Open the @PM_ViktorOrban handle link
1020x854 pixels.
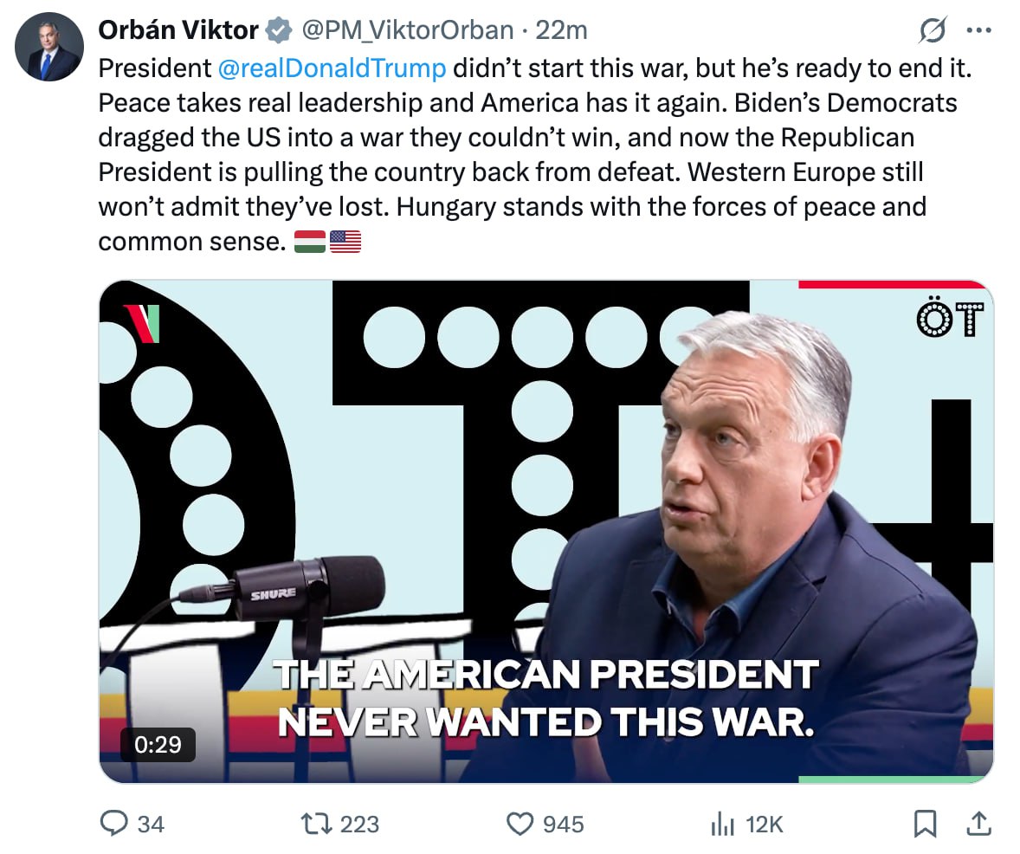pyautogui.click(x=407, y=30)
